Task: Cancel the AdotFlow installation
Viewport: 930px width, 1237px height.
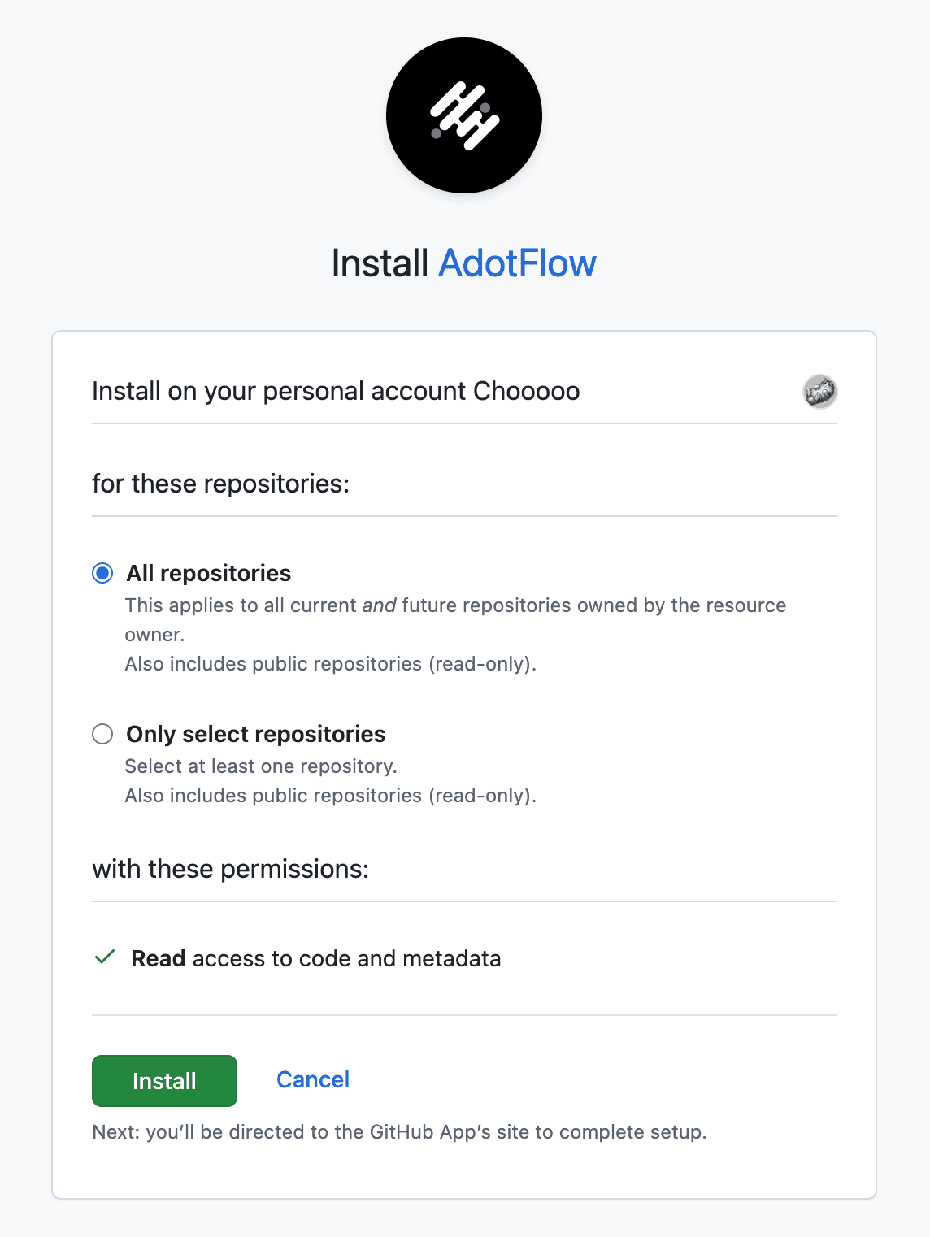Action: point(312,1080)
